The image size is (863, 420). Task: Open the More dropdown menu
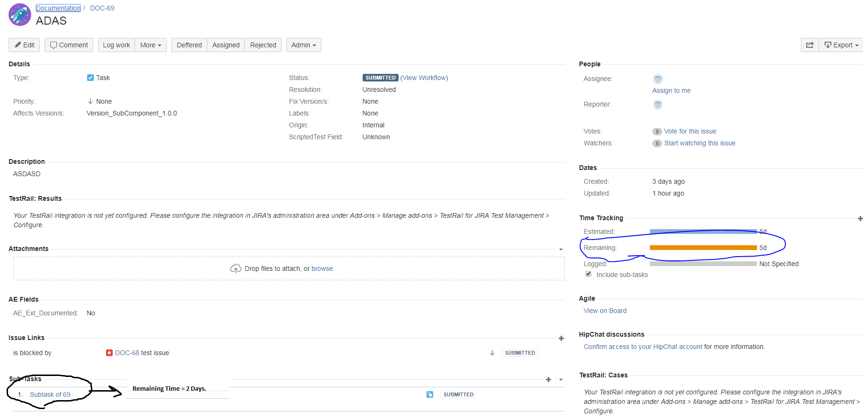click(151, 45)
